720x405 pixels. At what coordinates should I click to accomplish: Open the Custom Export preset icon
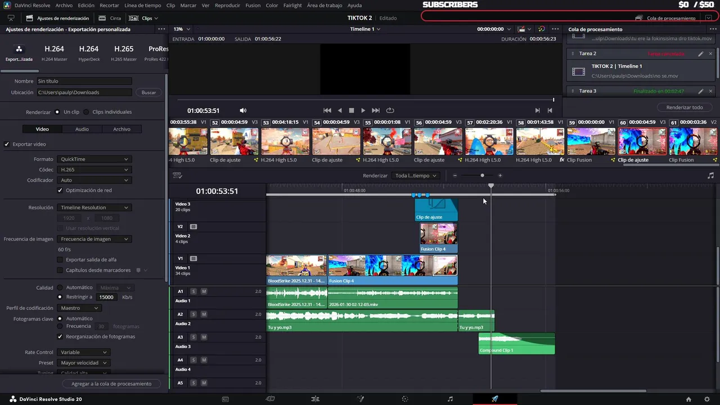point(19,49)
